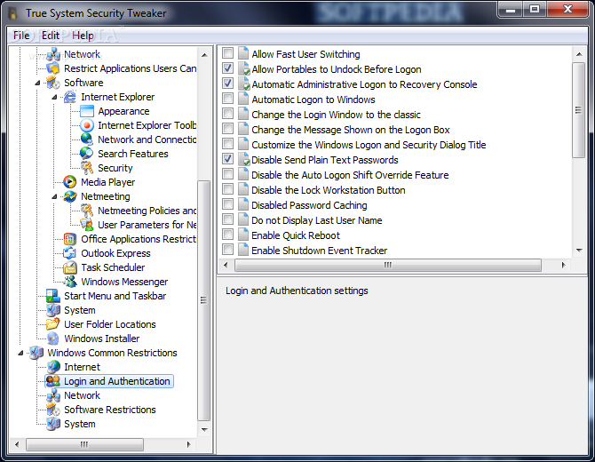Select 'Change the Message Shown on the Logon Box'

coord(351,130)
